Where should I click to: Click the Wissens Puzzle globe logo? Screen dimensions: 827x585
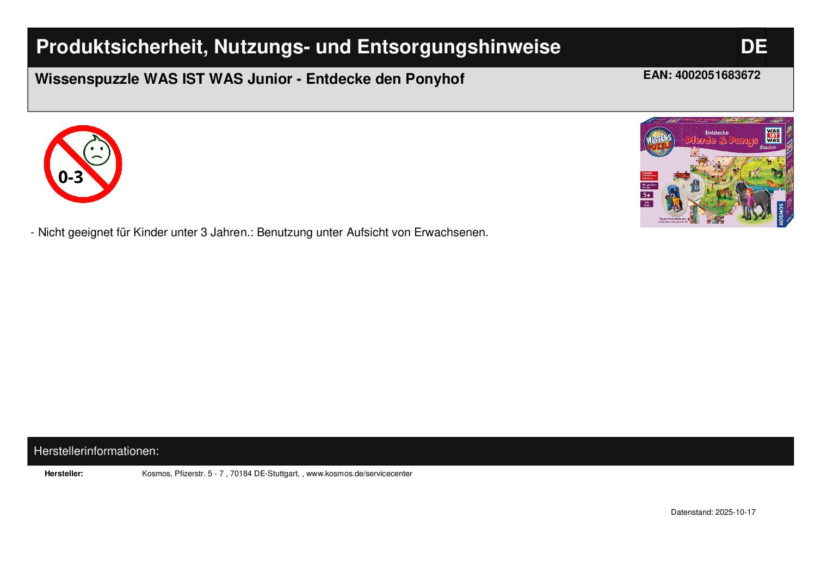pyautogui.click(x=659, y=141)
